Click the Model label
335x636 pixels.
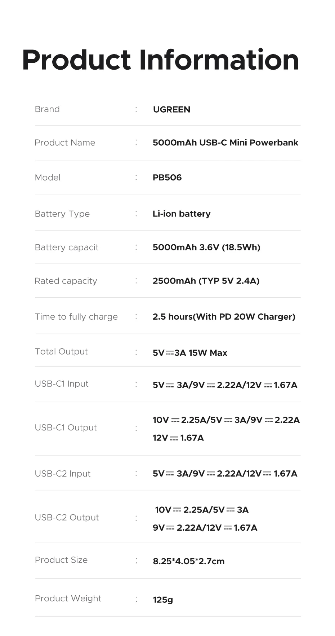pos(48,177)
